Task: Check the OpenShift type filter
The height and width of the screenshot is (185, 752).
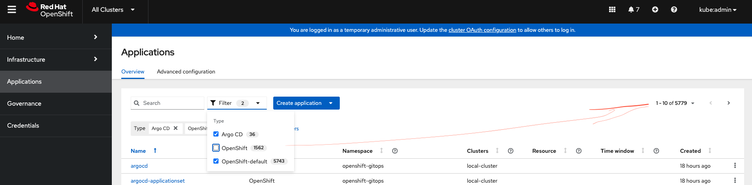Action: coord(216,148)
